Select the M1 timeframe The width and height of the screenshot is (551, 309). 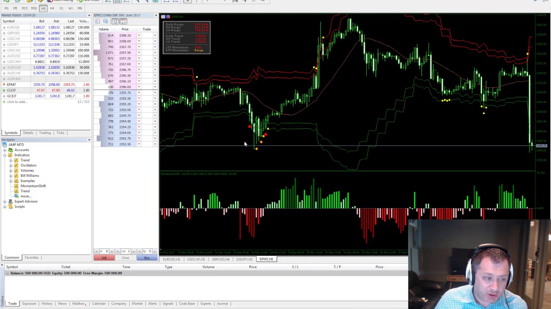point(6,8)
